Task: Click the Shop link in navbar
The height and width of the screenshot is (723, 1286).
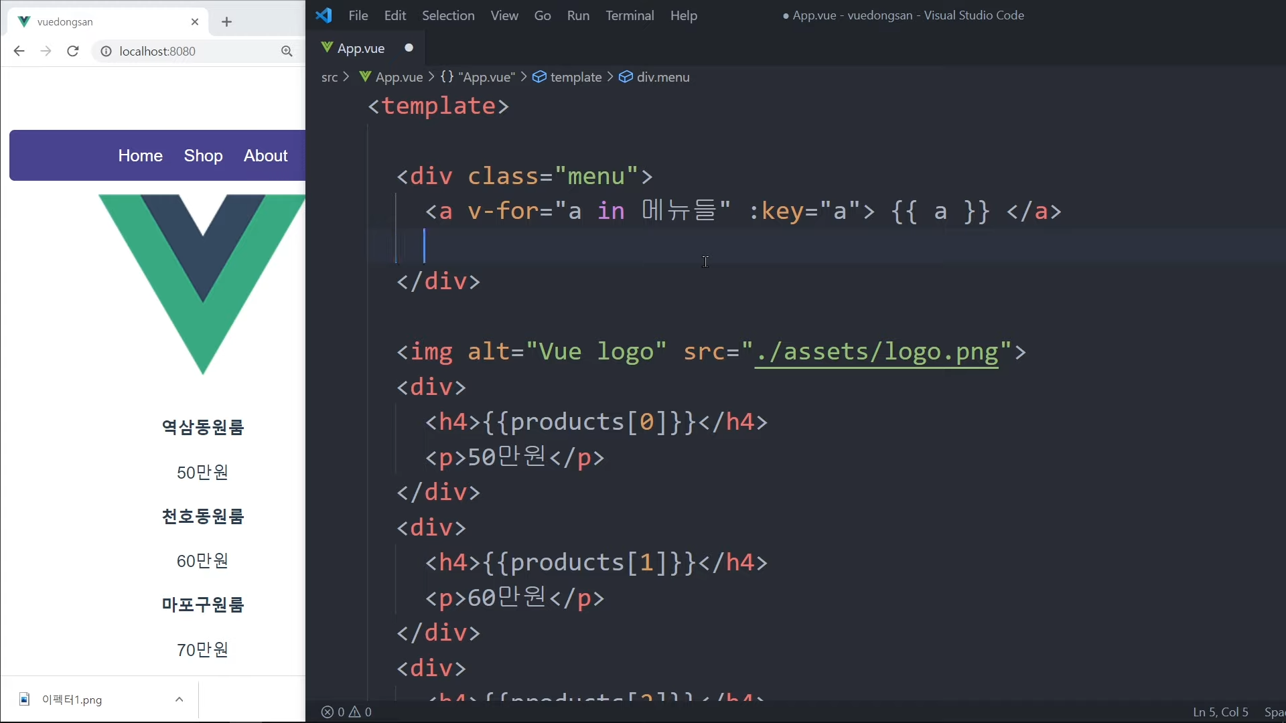Action: [203, 155]
